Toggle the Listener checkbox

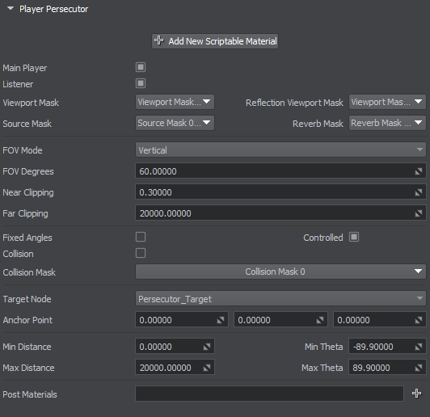(141, 83)
